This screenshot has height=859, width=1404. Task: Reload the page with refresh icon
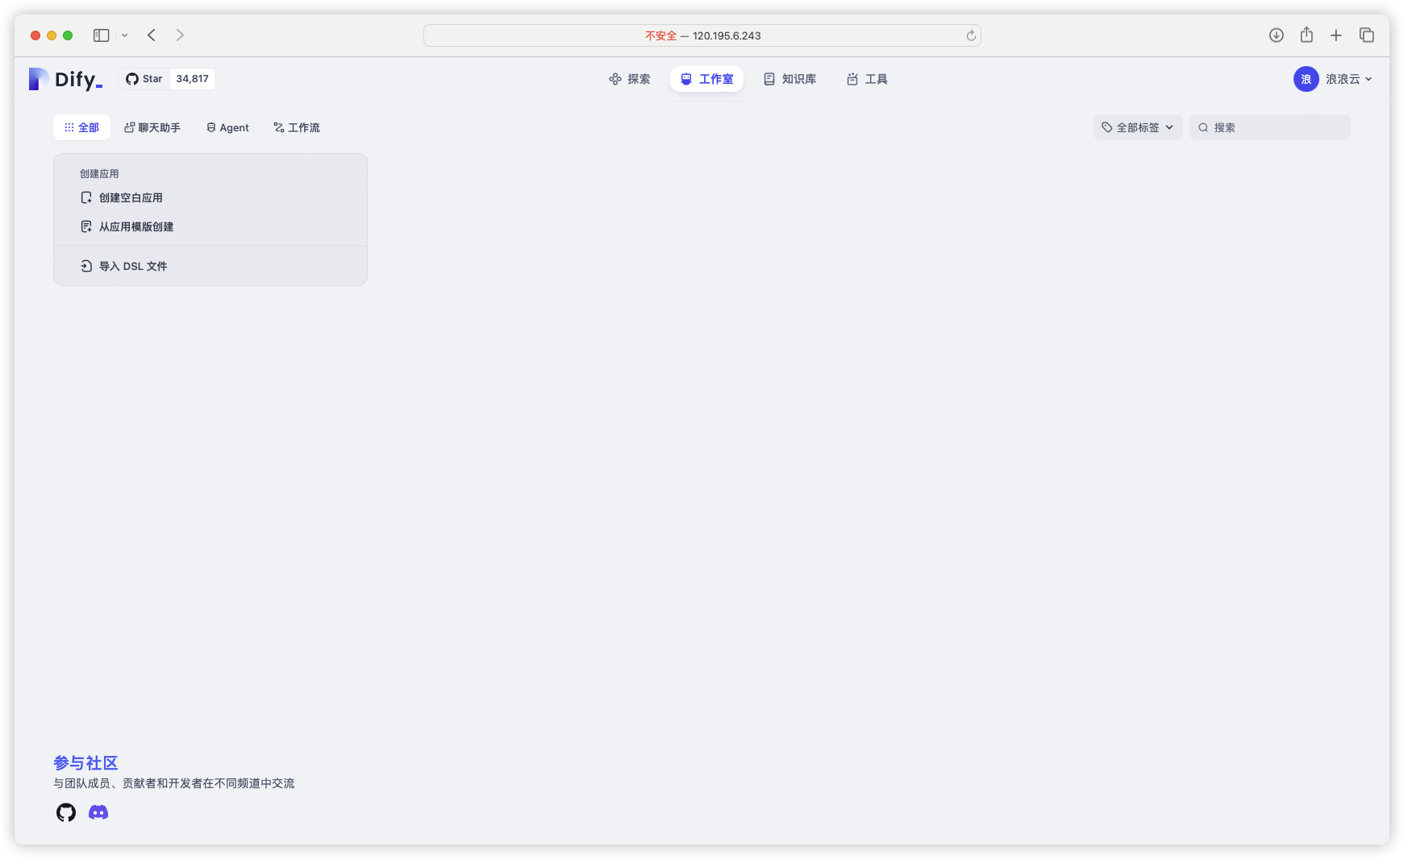tap(971, 35)
